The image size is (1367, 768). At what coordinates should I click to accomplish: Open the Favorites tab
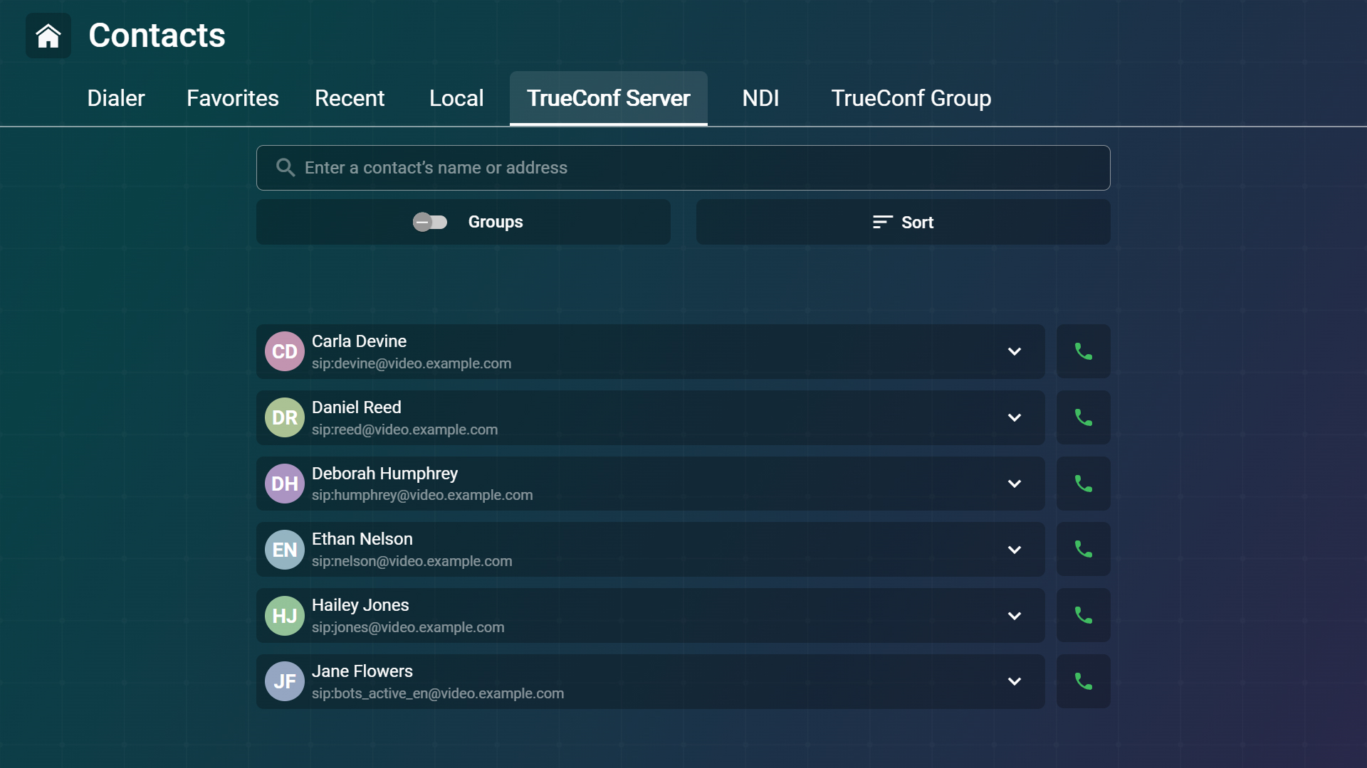(x=233, y=98)
